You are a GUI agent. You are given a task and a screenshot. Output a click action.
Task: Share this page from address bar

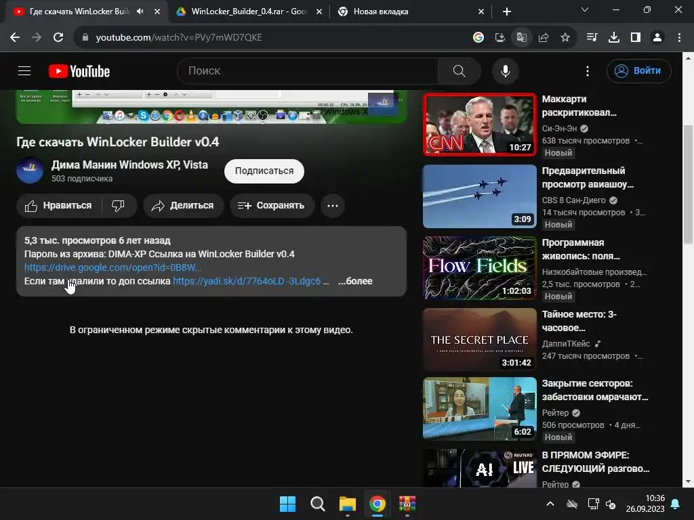544,38
